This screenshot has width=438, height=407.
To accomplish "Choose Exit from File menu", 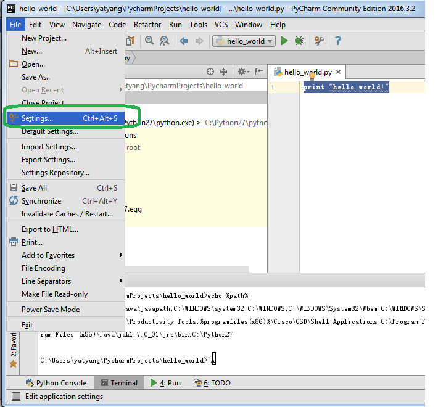I will tap(65, 324).
